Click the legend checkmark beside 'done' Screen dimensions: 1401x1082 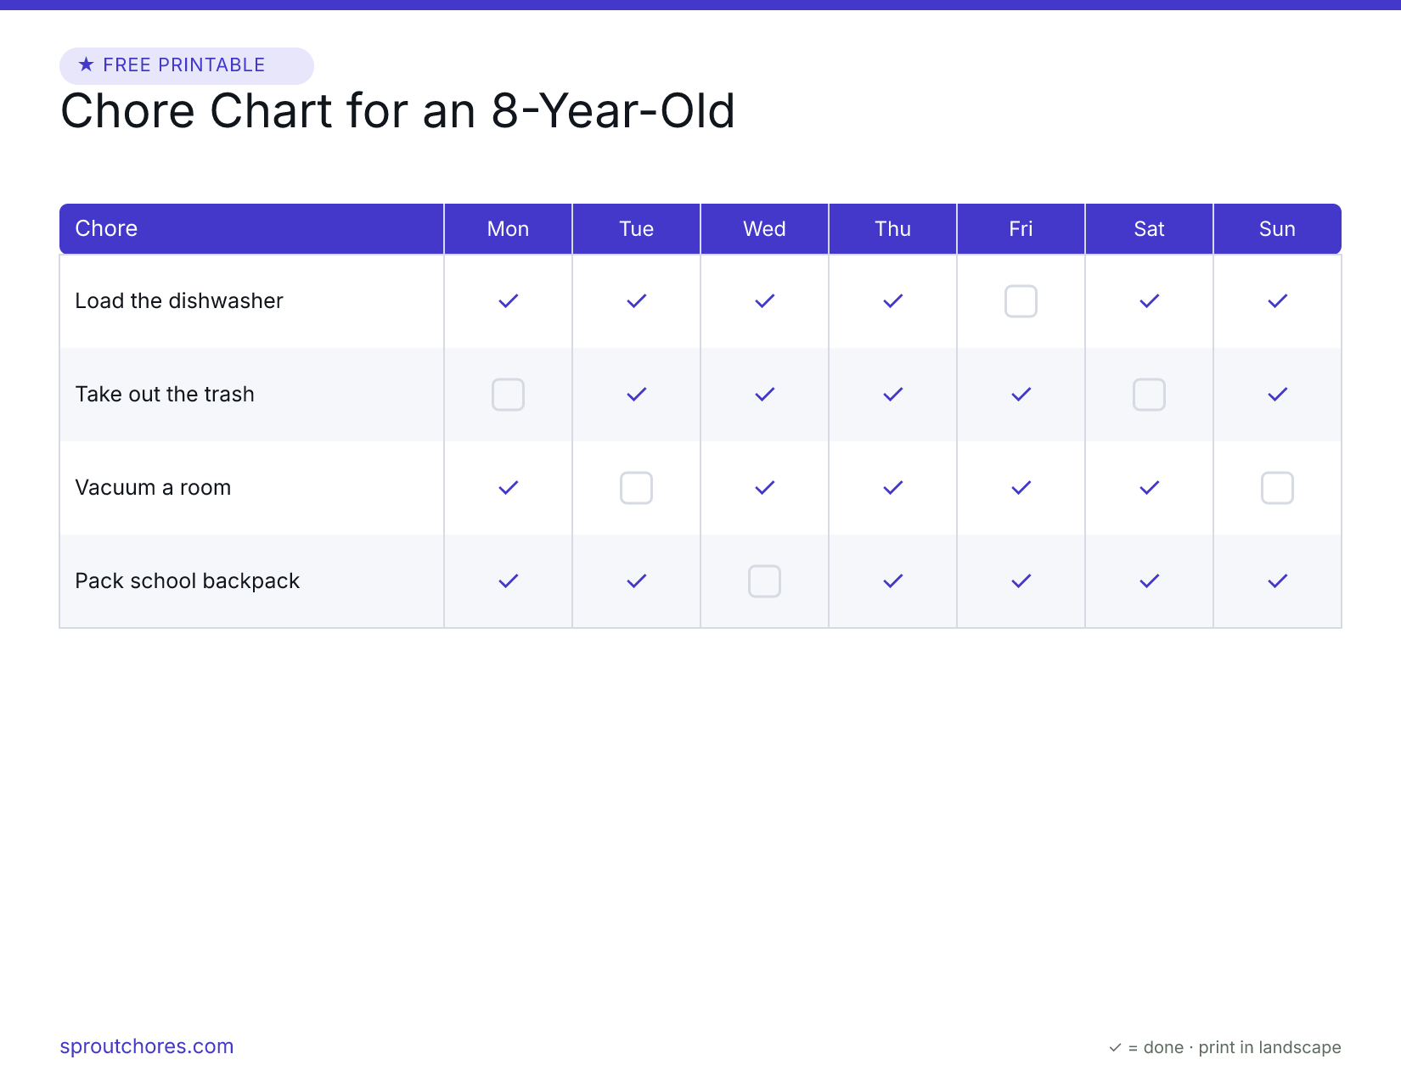1115,1048
